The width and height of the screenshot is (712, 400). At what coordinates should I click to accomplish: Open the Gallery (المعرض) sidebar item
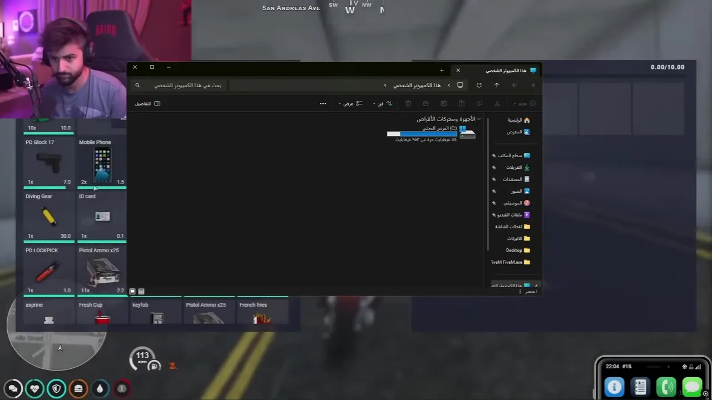point(518,132)
